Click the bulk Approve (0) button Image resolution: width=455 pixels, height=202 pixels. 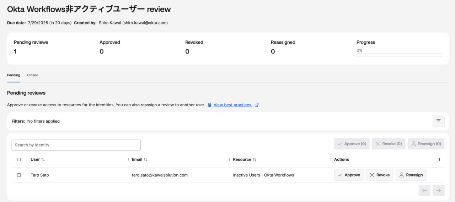[352, 144]
